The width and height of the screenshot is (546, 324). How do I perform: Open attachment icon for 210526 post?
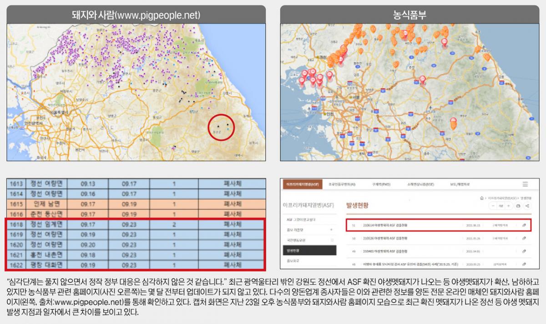point(524,238)
